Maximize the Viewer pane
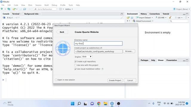Image resolution: width=191 pixels, height=107 pixels. pyautogui.click(x=187, y=60)
